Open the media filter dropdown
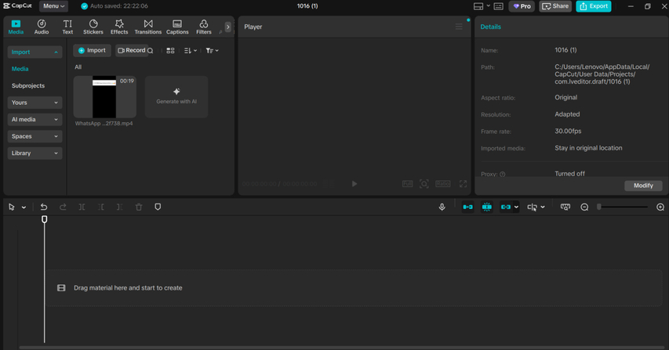The width and height of the screenshot is (669, 350). coord(212,51)
